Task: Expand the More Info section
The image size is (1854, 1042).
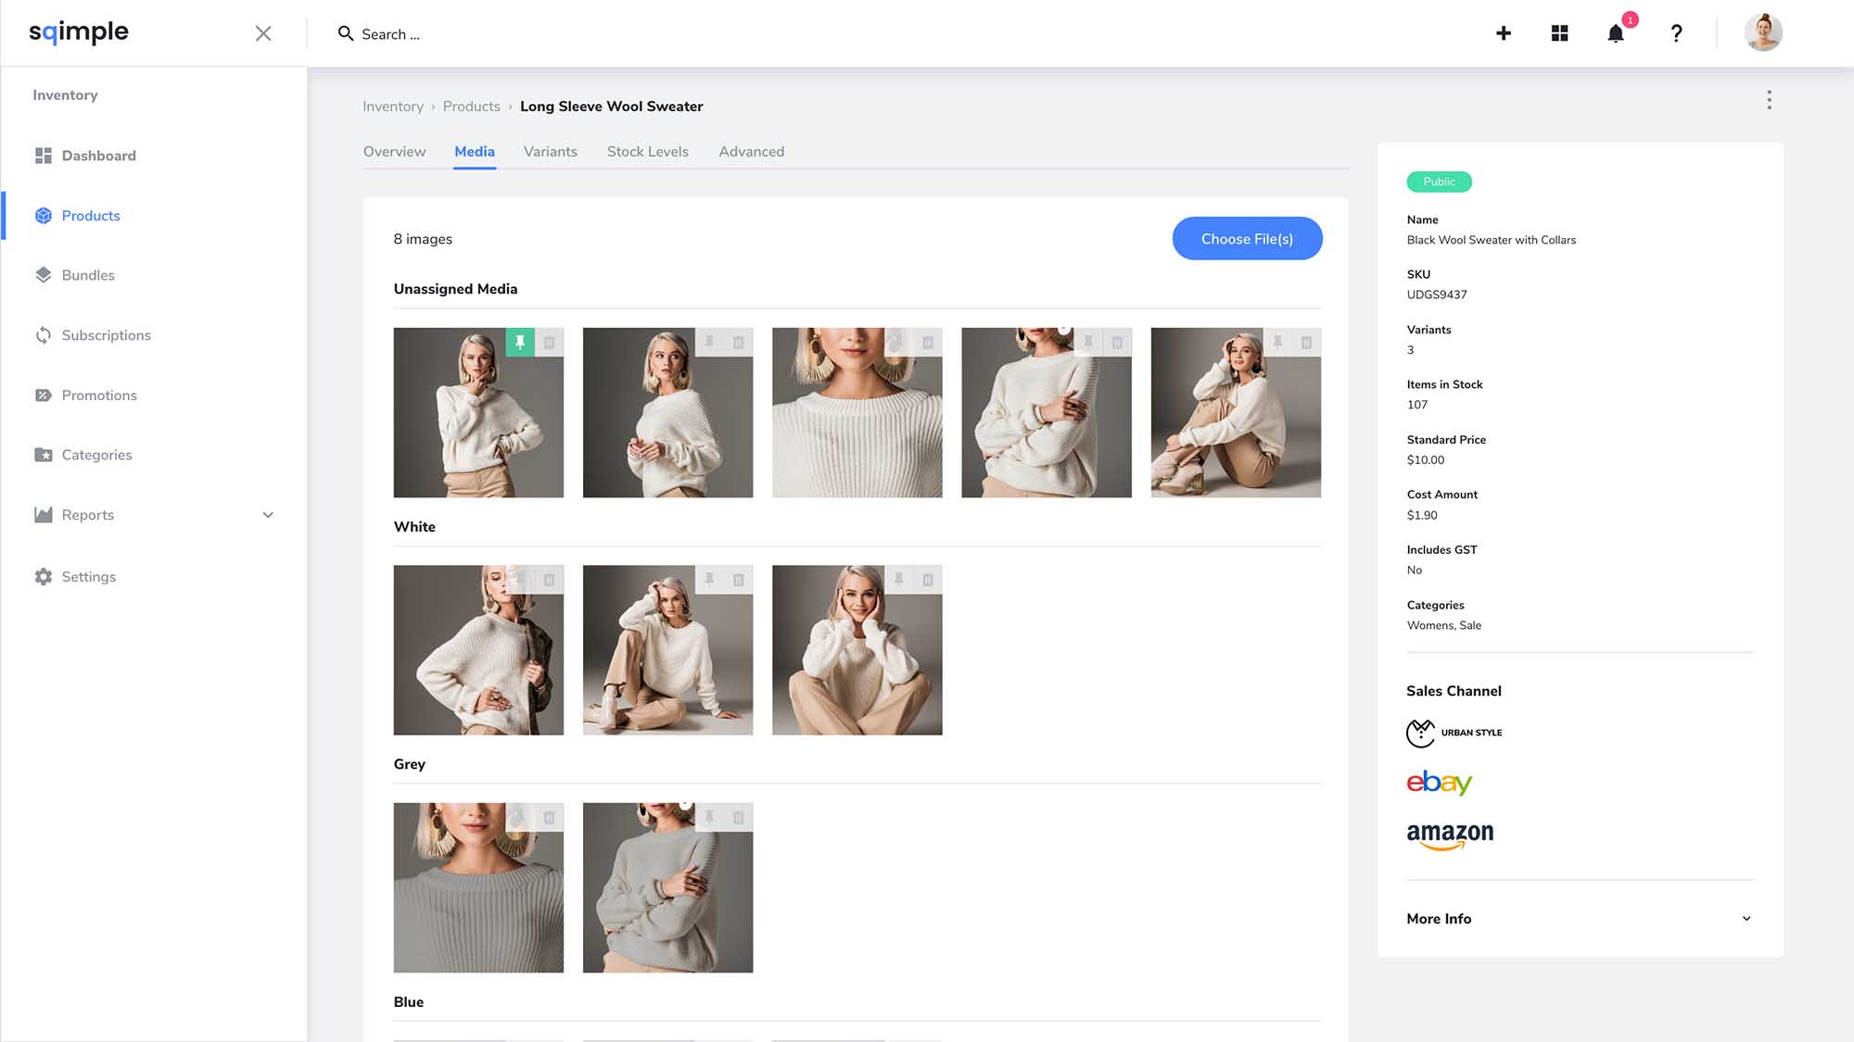Action: [x=1746, y=919]
